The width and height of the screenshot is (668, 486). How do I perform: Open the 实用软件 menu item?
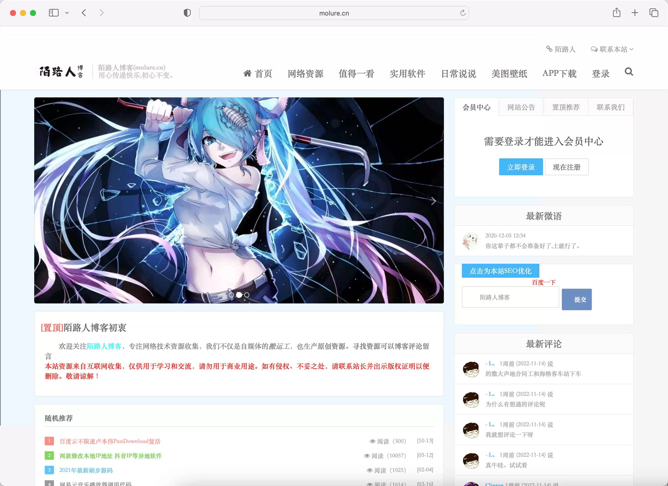coord(407,73)
